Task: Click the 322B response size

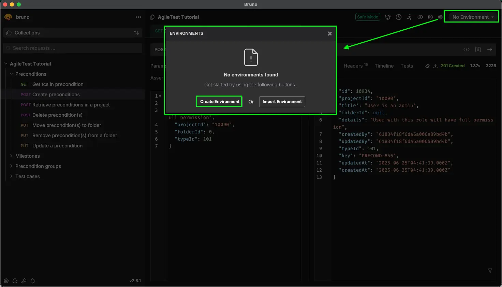Action: (x=491, y=66)
